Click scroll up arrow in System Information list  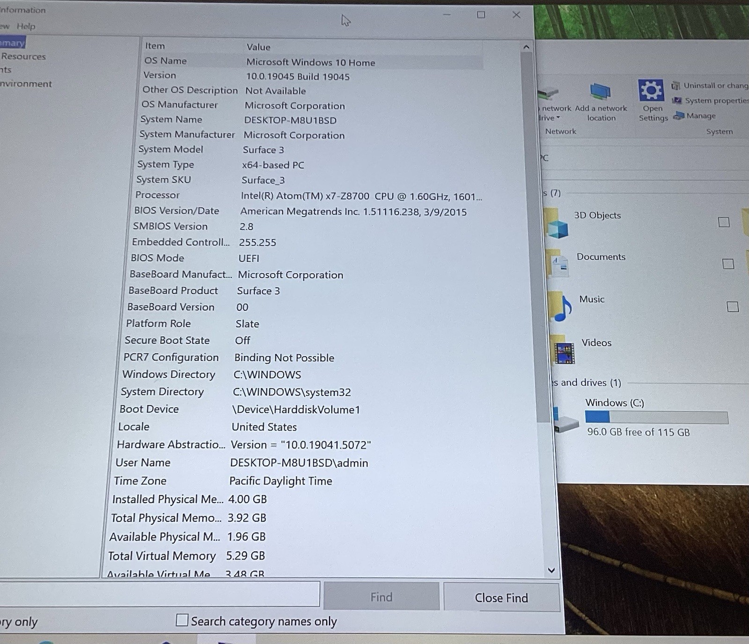coord(526,47)
